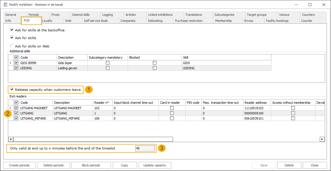This screenshot has height=171, width=331.
Task: Click the minutes before timeslot end field
Action: (145, 149)
